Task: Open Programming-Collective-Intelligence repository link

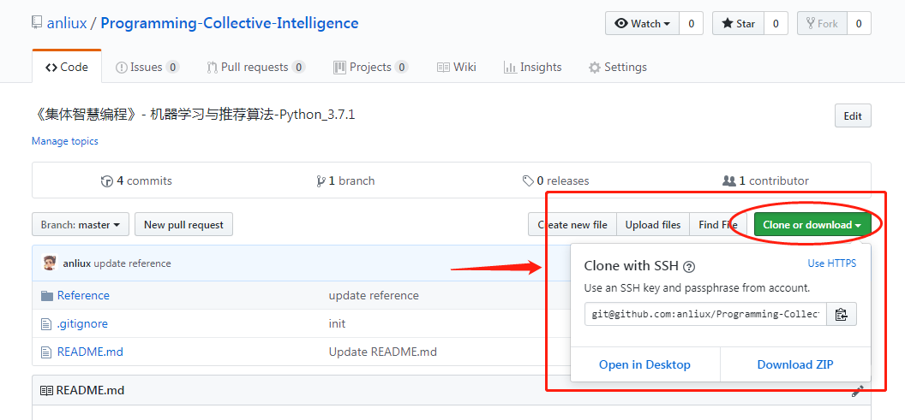Action: (230, 23)
